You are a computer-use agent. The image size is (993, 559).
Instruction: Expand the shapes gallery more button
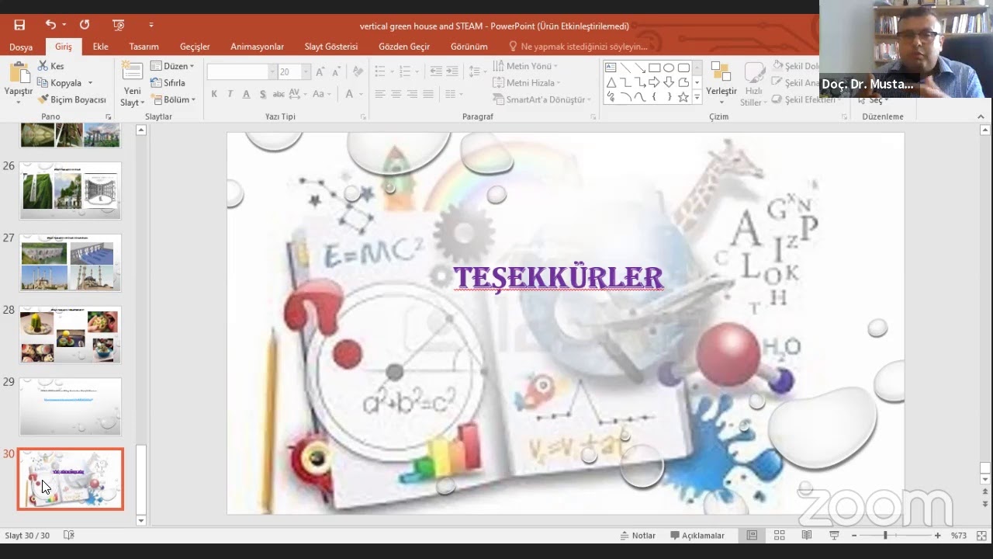697,97
